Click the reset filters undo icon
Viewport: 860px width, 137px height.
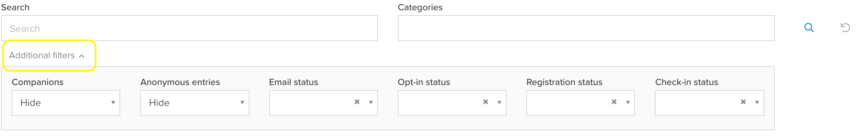pos(845,27)
